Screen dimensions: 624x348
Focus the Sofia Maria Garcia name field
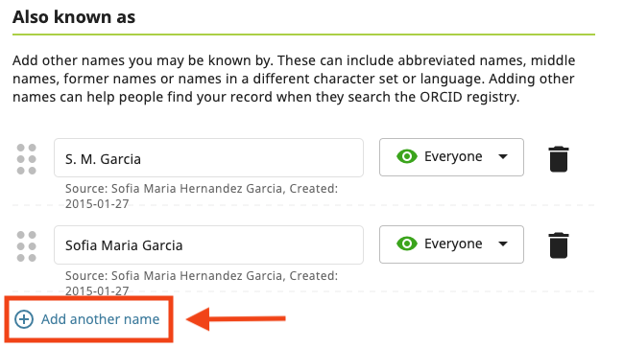point(208,244)
